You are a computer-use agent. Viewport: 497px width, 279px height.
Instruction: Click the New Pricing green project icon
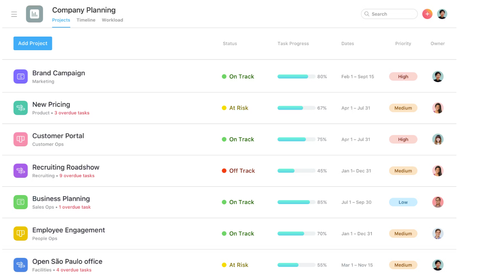(20, 108)
